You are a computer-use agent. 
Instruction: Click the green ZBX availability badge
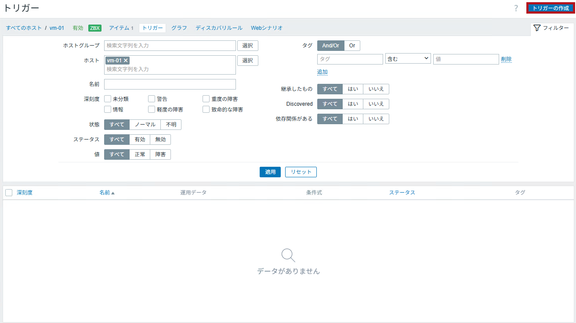[x=94, y=28]
